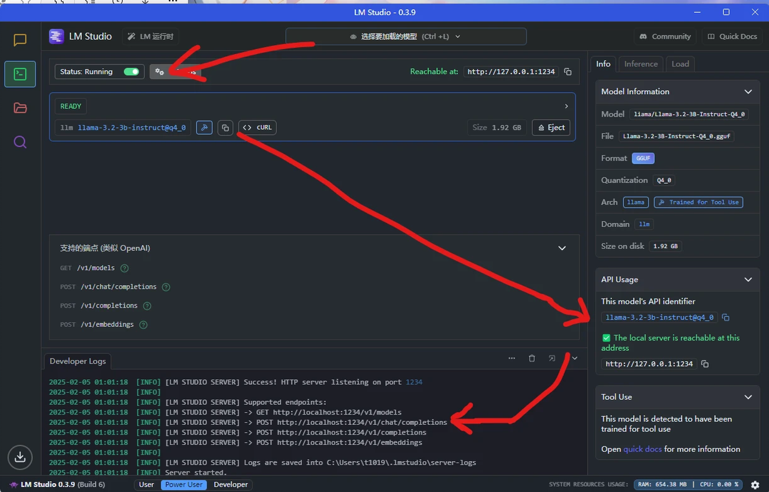
Task: Click the llama-3.2-3b-instruct@q4_0 name in model card
Action: coord(132,128)
